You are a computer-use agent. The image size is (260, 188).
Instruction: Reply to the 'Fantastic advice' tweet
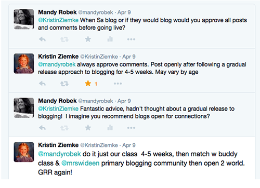[x=42, y=128]
